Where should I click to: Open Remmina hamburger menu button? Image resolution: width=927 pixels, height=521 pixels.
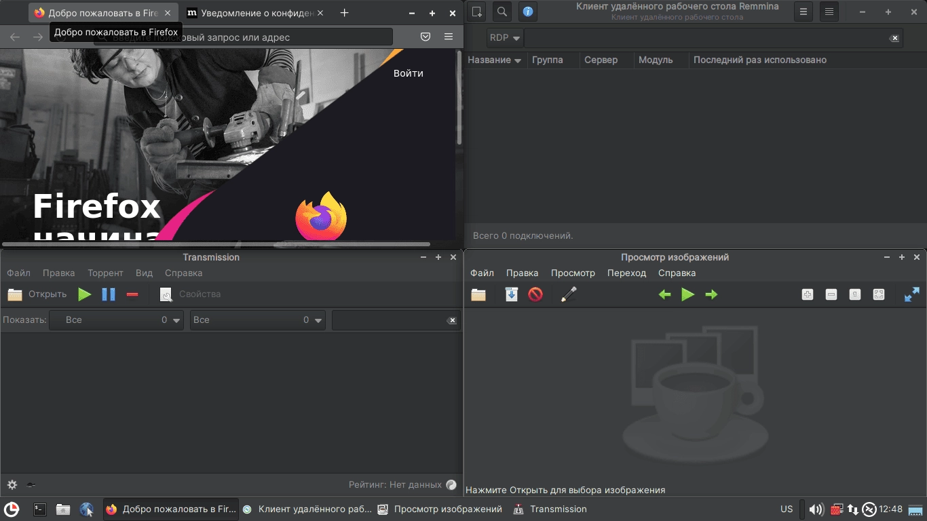pyautogui.click(x=803, y=12)
